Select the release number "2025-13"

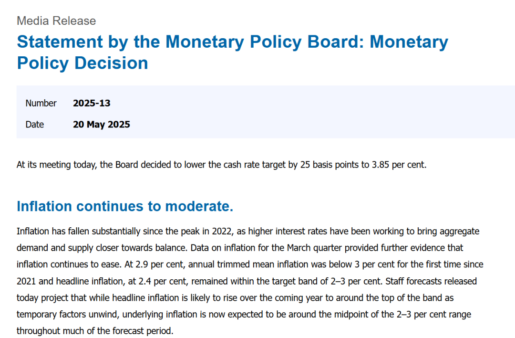(92, 103)
